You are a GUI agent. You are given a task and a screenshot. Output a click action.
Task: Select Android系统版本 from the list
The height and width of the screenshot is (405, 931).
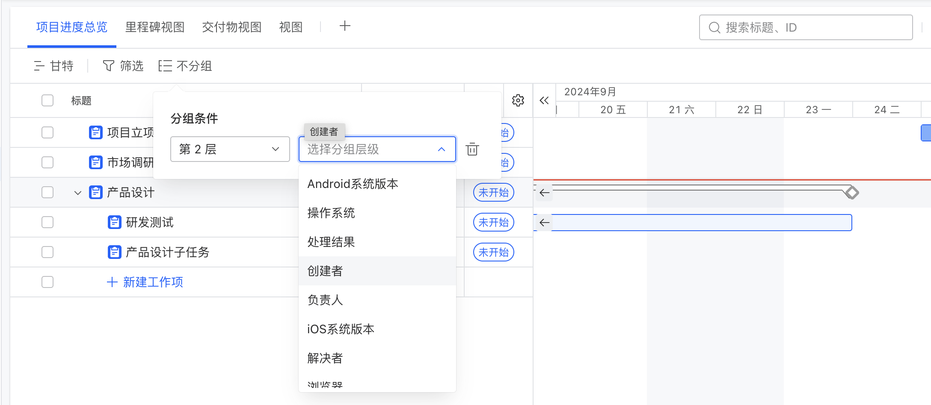pos(377,184)
